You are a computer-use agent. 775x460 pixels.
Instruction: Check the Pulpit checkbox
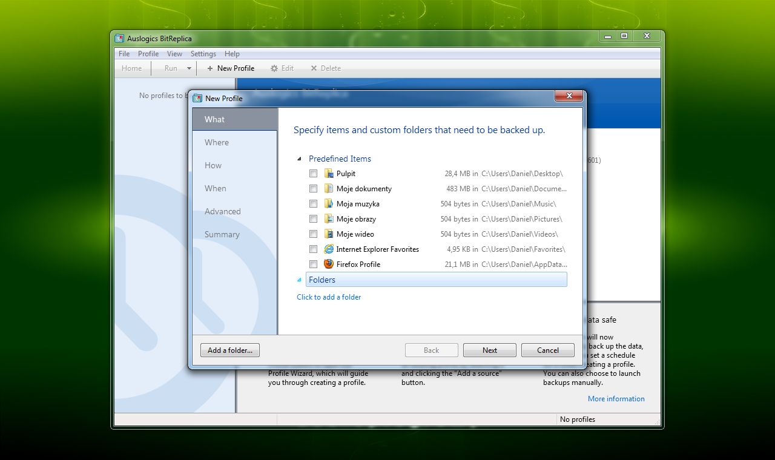coord(313,174)
